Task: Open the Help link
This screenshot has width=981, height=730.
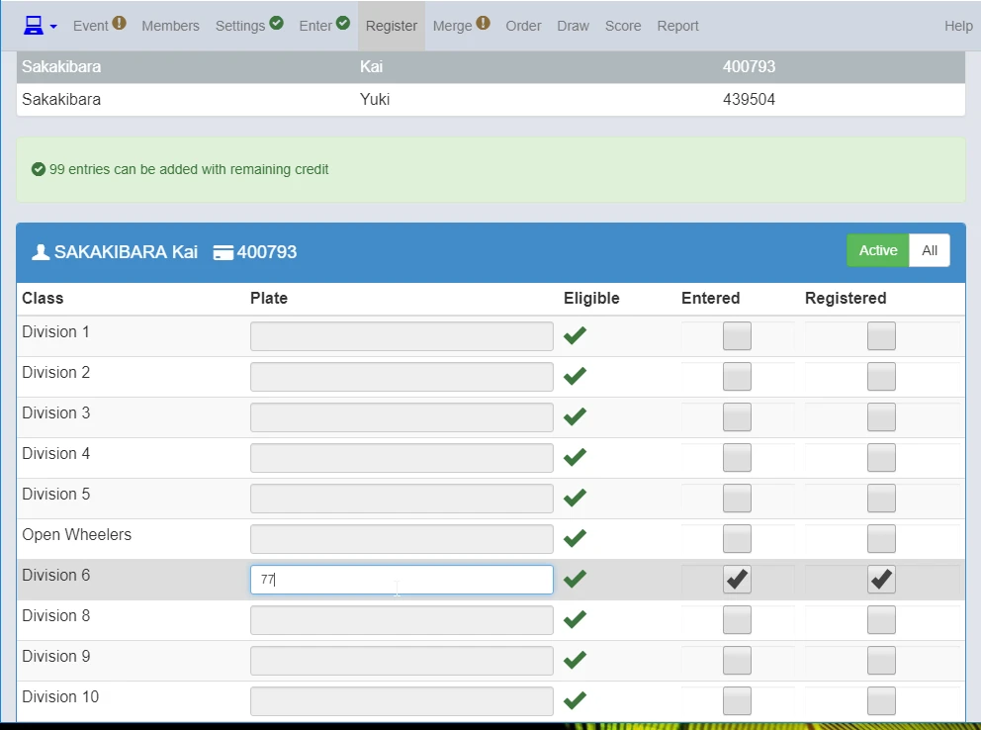Action: click(x=958, y=26)
